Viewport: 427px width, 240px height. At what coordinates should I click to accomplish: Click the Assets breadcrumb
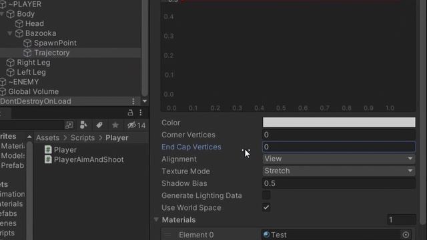tap(47, 138)
